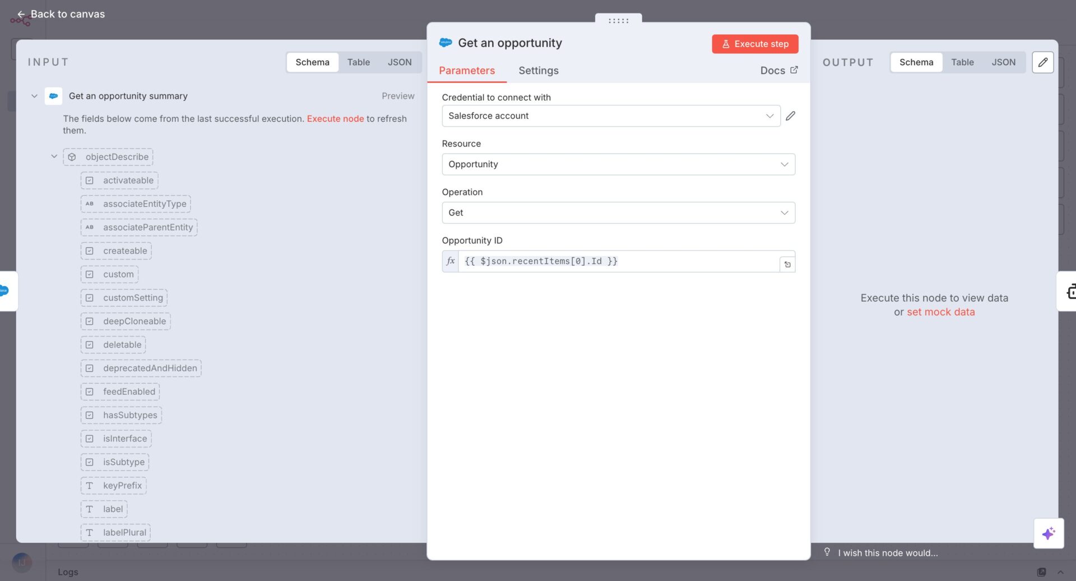Click the fx expression toggle icon
The height and width of the screenshot is (581, 1076).
click(x=451, y=261)
